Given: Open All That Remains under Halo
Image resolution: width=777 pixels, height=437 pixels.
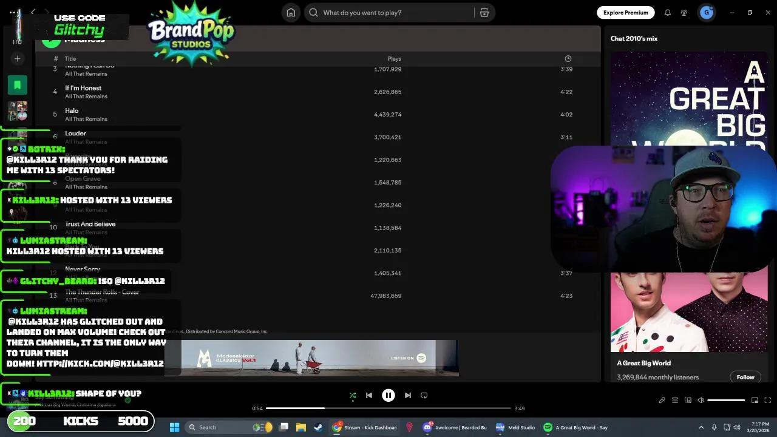Looking at the screenshot, I should pyautogui.click(x=86, y=119).
